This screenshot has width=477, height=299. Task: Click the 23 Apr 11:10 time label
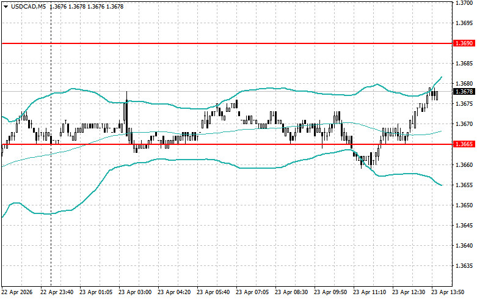(x=370, y=292)
